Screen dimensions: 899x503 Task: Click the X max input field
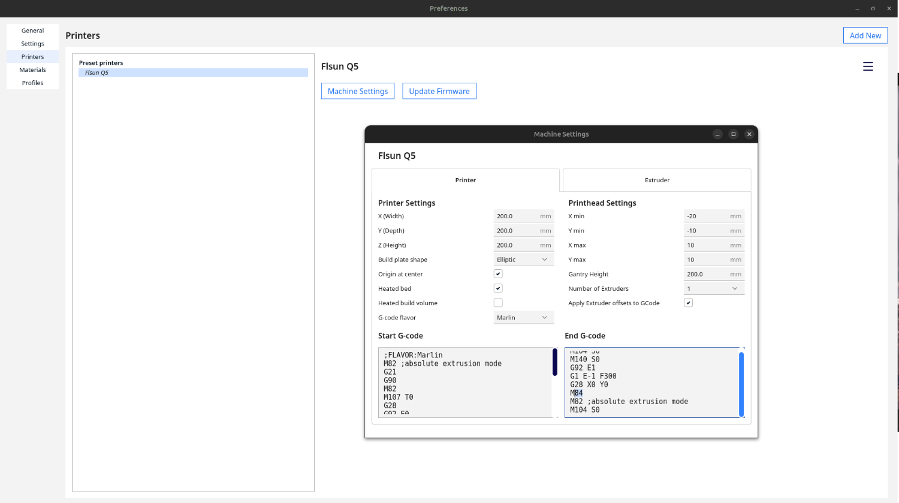tap(714, 245)
